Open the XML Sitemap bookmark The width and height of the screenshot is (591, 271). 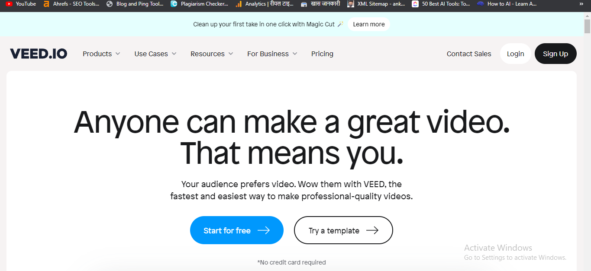pos(376,4)
